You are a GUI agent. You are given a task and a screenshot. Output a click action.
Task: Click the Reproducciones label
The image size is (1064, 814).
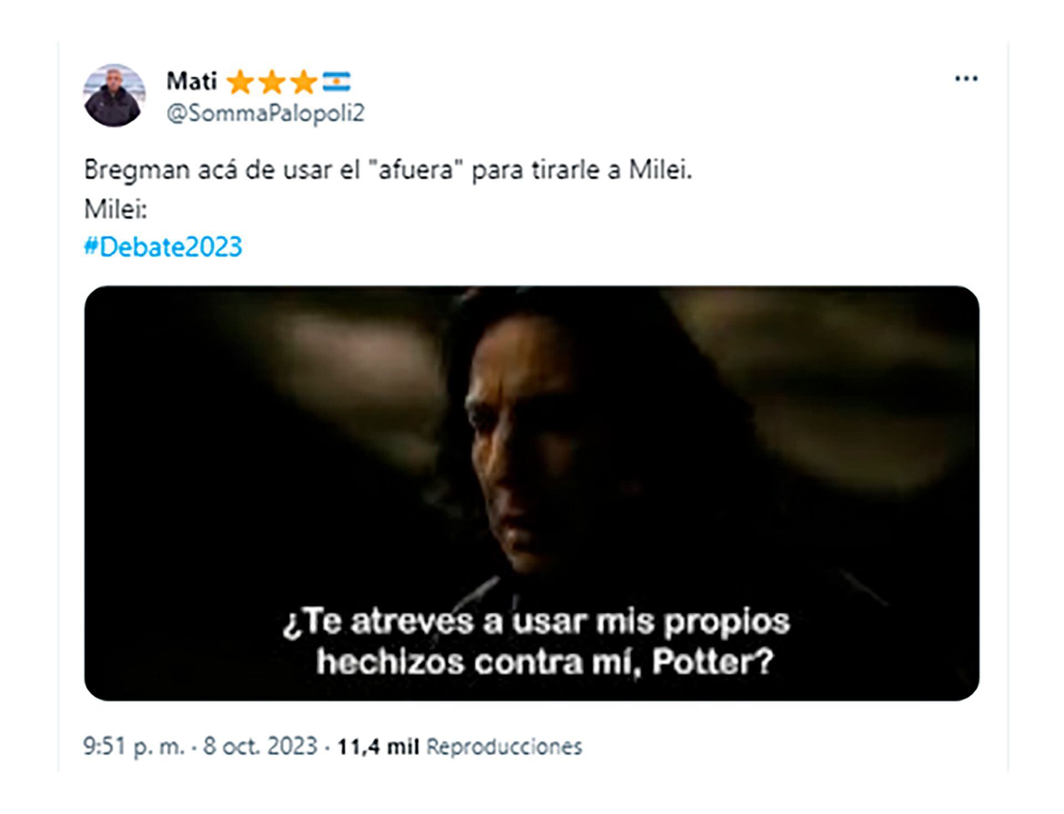[504, 746]
